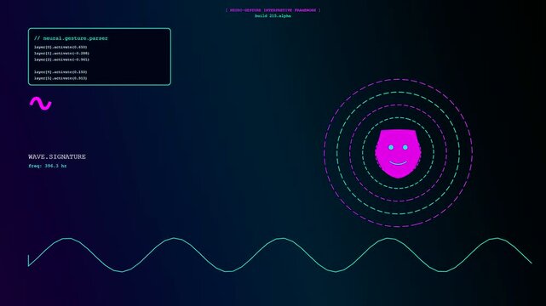The width and height of the screenshot is (546, 306).
Task: Select the "// neural.gesture.parser" header
Action: coord(71,38)
